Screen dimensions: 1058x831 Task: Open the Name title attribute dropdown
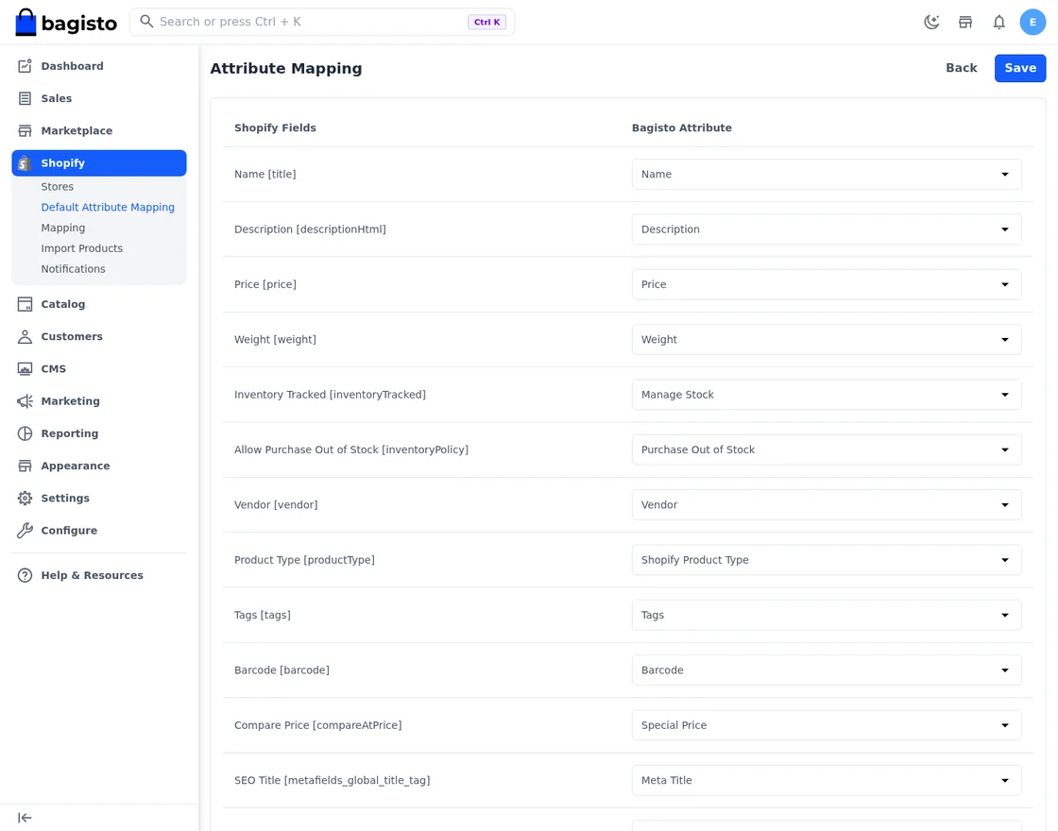827,174
